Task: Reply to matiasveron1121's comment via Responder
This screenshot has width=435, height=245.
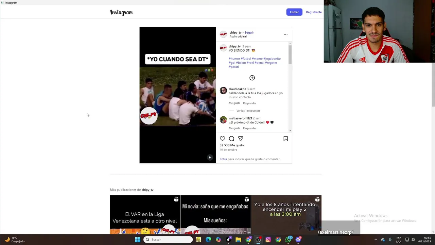Action: (x=249, y=128)
